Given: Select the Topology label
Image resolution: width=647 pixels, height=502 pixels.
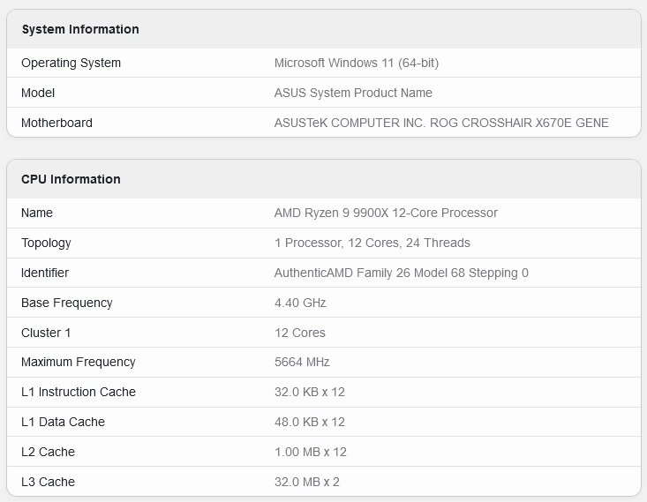Looking at the screenshot, I should [46, 244].
